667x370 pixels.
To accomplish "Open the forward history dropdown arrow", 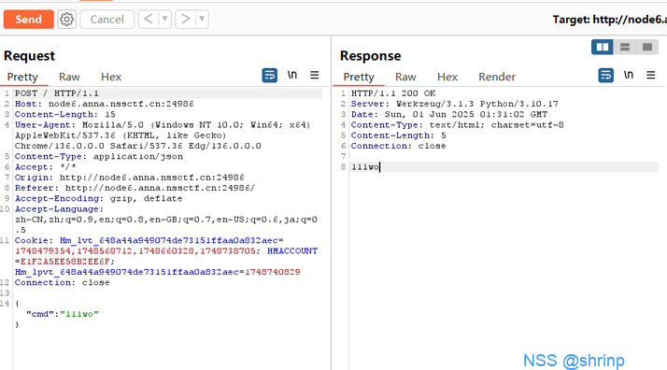I will (x=202, y=19).
